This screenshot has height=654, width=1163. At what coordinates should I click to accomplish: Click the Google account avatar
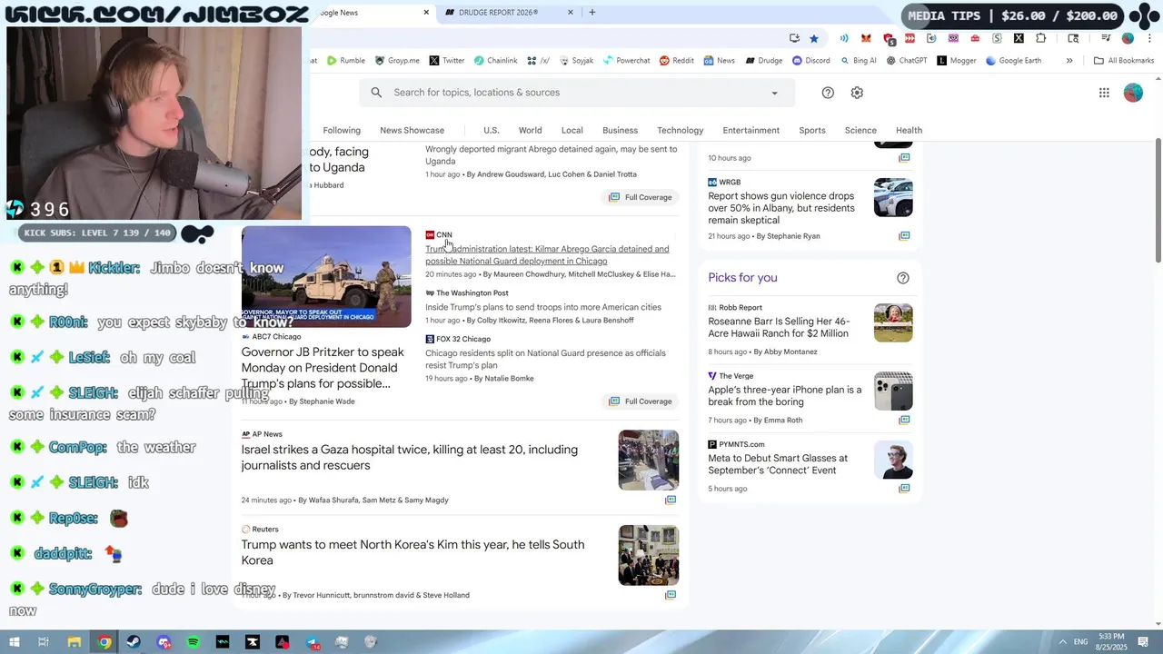pyautogui.click(x=1133, y=93)
